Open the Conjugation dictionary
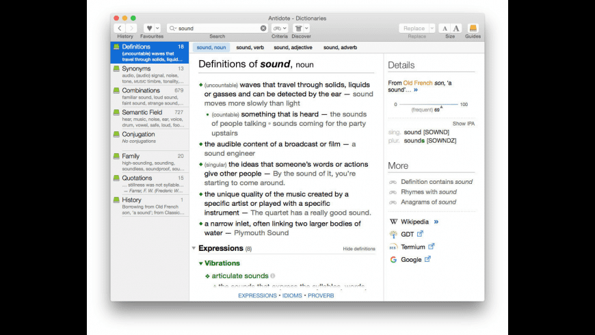This screenshot has height=335, width=595. (150, 140)
